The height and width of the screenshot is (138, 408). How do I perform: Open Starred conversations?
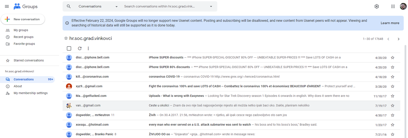pos(29,60)
